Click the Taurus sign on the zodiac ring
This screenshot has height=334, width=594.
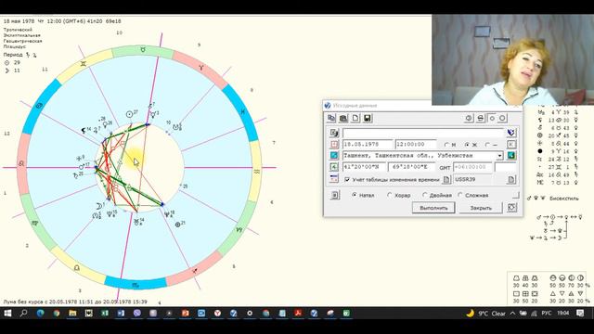[x=143, y=49]
